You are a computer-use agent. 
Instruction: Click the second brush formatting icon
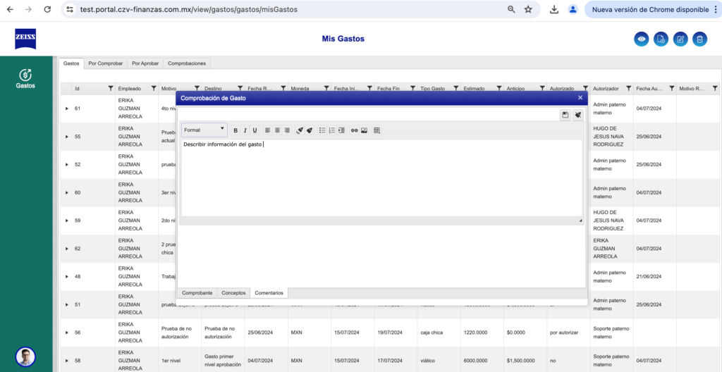coord(310,130)
